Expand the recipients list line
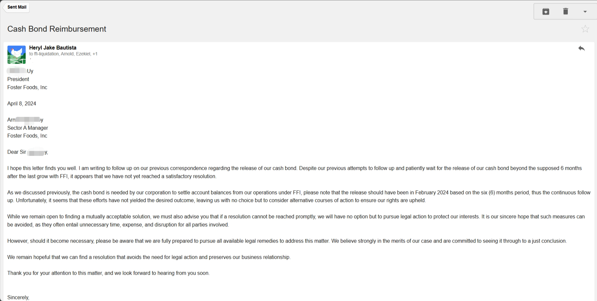 pyautogui.click(x=63, y=54)
